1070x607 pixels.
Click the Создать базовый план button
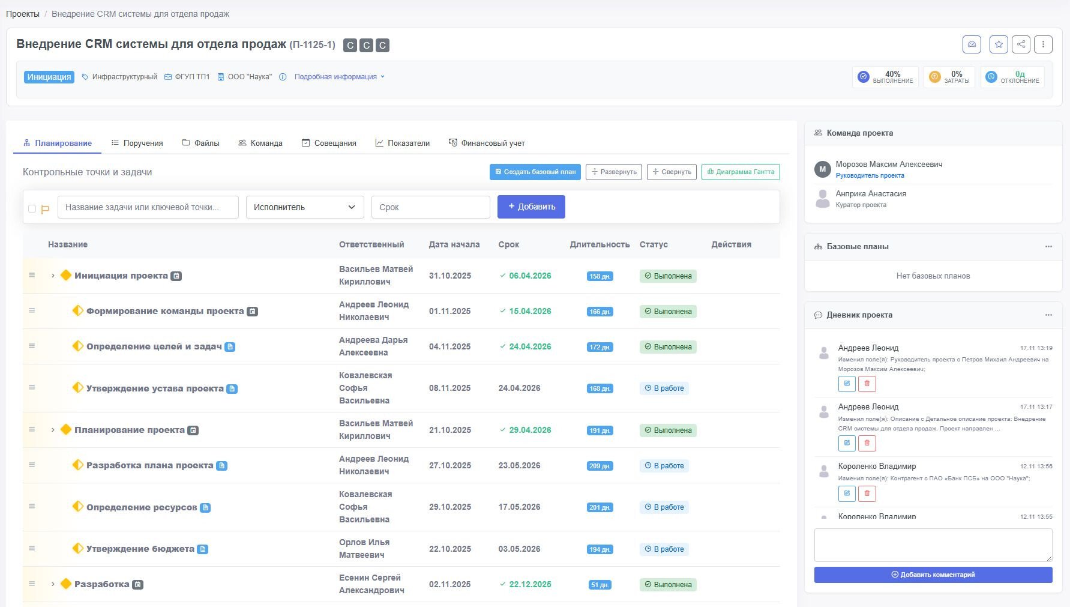535,172
